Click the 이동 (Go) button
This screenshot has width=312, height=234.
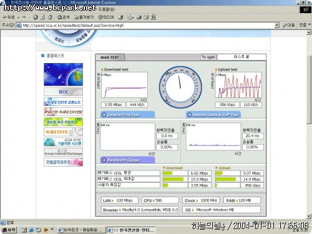[289, 25]
